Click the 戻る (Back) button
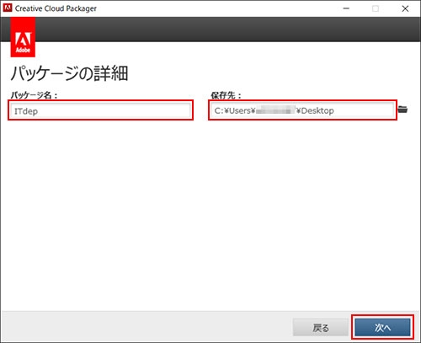This screenshot has width=421, height=343. pos(321,327)
